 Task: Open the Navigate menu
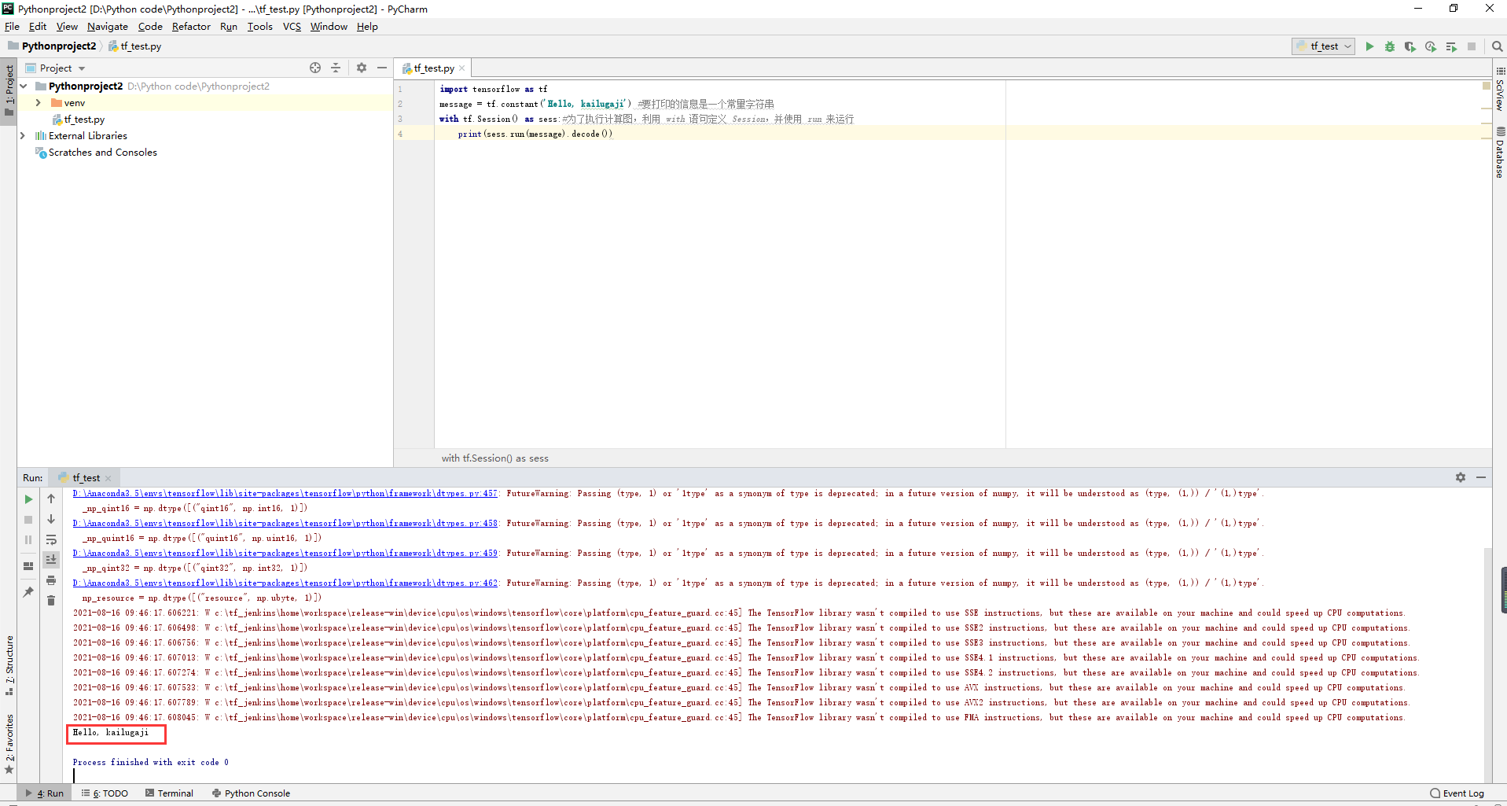(108, 26)
